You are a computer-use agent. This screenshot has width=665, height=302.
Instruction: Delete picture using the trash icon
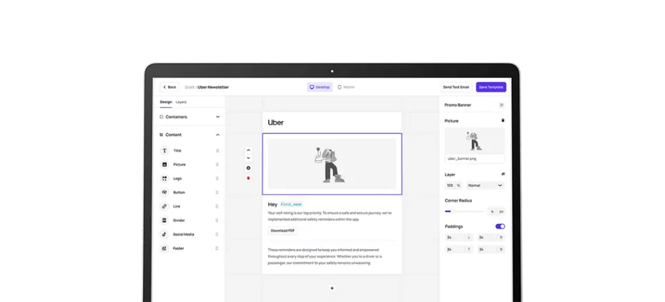502,121
